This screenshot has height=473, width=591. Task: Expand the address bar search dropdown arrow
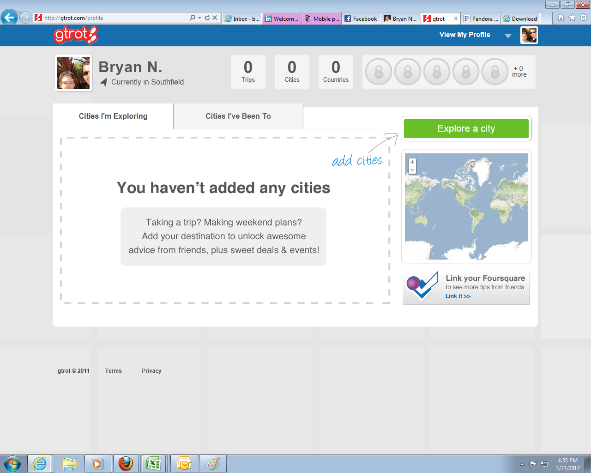[x=199, y=18]
